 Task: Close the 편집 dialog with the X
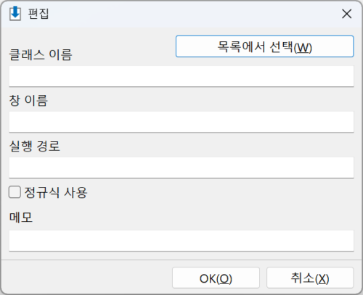pyautogui.click(x=346, y=14)
